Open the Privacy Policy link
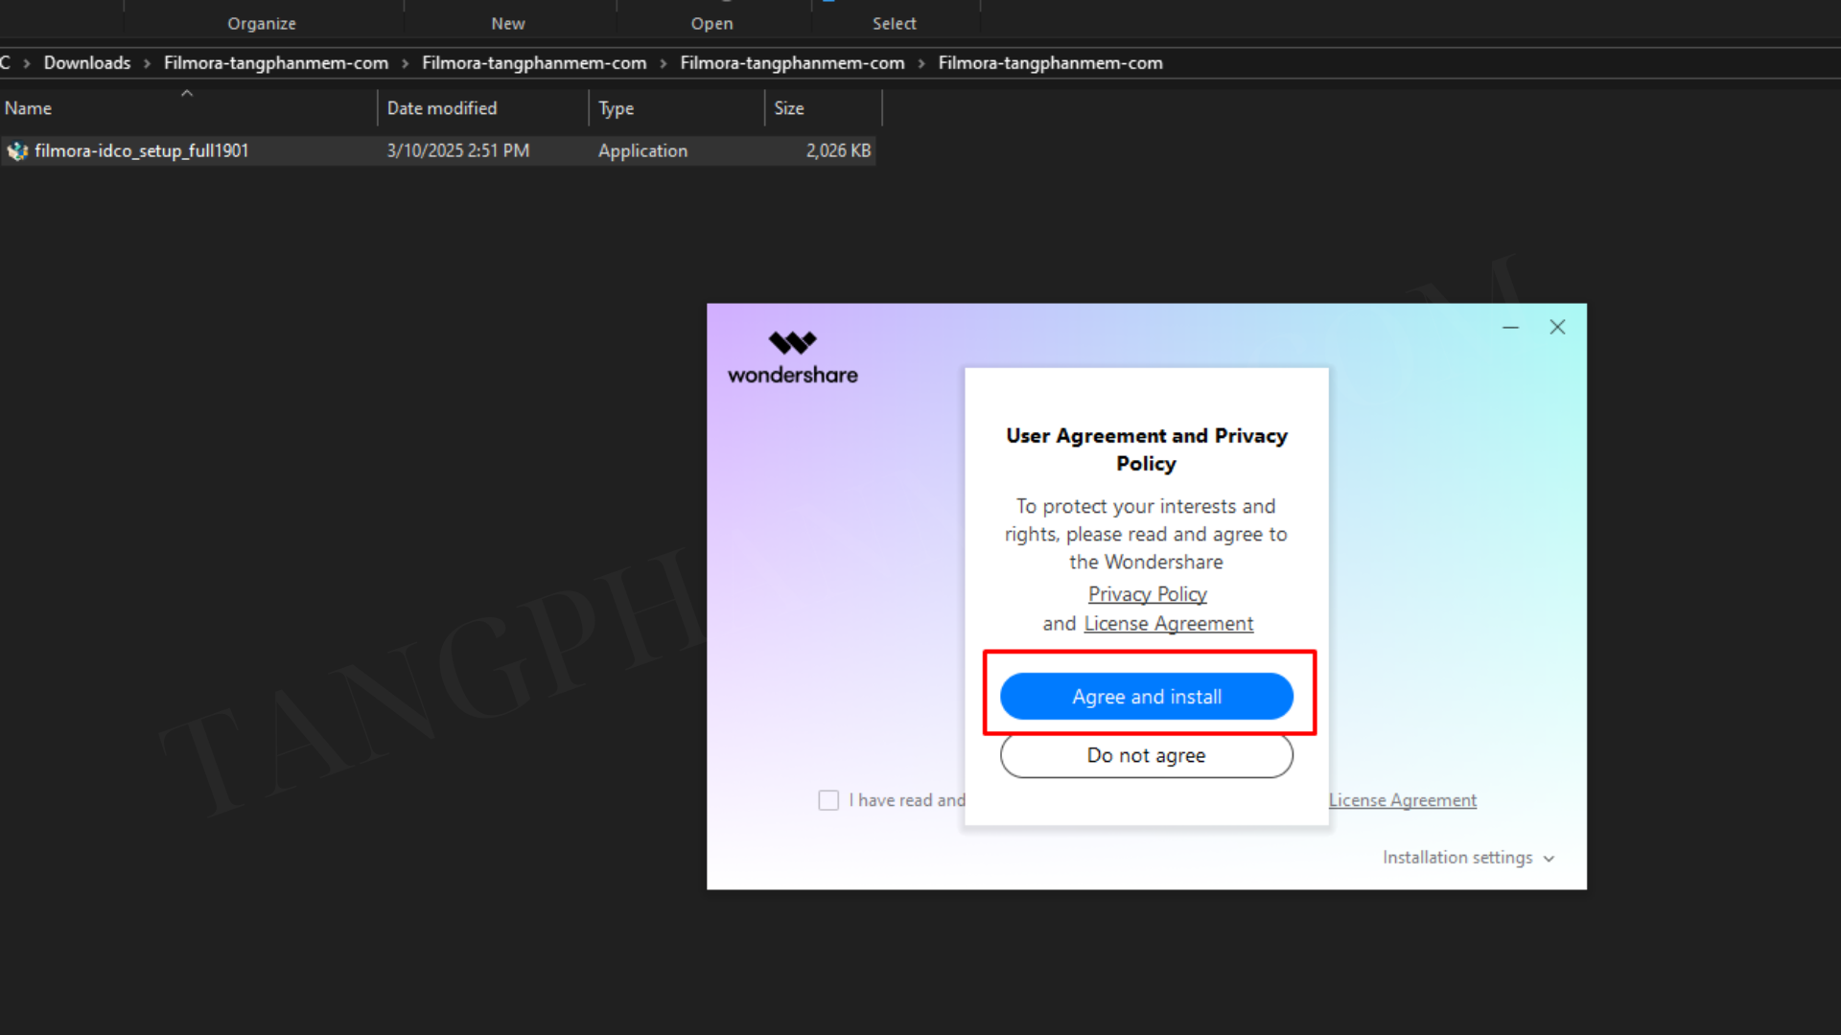The height and width of the screenshot is (1035, 1841). pos(1147,594)
